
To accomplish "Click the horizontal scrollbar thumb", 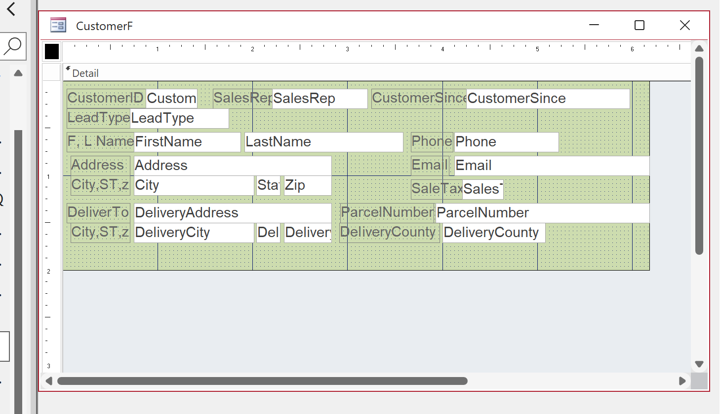I will 262,381.
